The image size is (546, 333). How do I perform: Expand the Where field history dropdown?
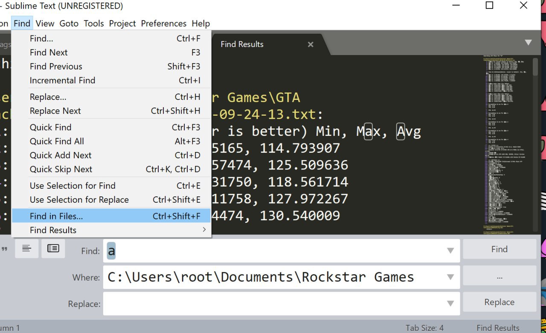450,277
